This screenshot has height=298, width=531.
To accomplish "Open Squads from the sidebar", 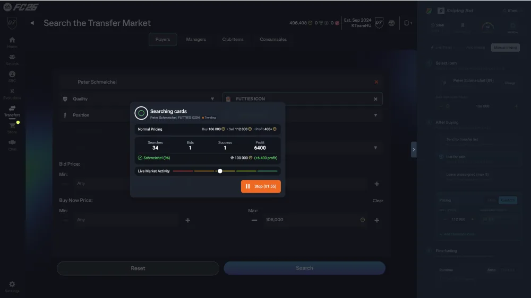I will pos(12,60).
